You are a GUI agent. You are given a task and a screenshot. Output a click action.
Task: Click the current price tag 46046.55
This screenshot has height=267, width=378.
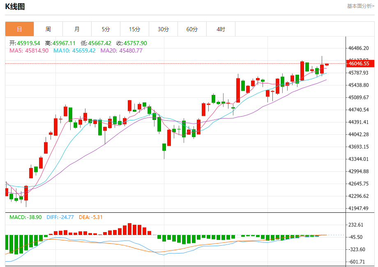tap(360, 64)
